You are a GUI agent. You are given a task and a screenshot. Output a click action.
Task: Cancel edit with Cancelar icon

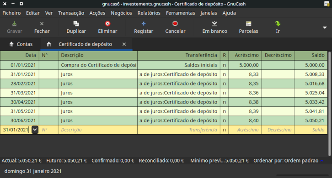[x=175, y=24]
